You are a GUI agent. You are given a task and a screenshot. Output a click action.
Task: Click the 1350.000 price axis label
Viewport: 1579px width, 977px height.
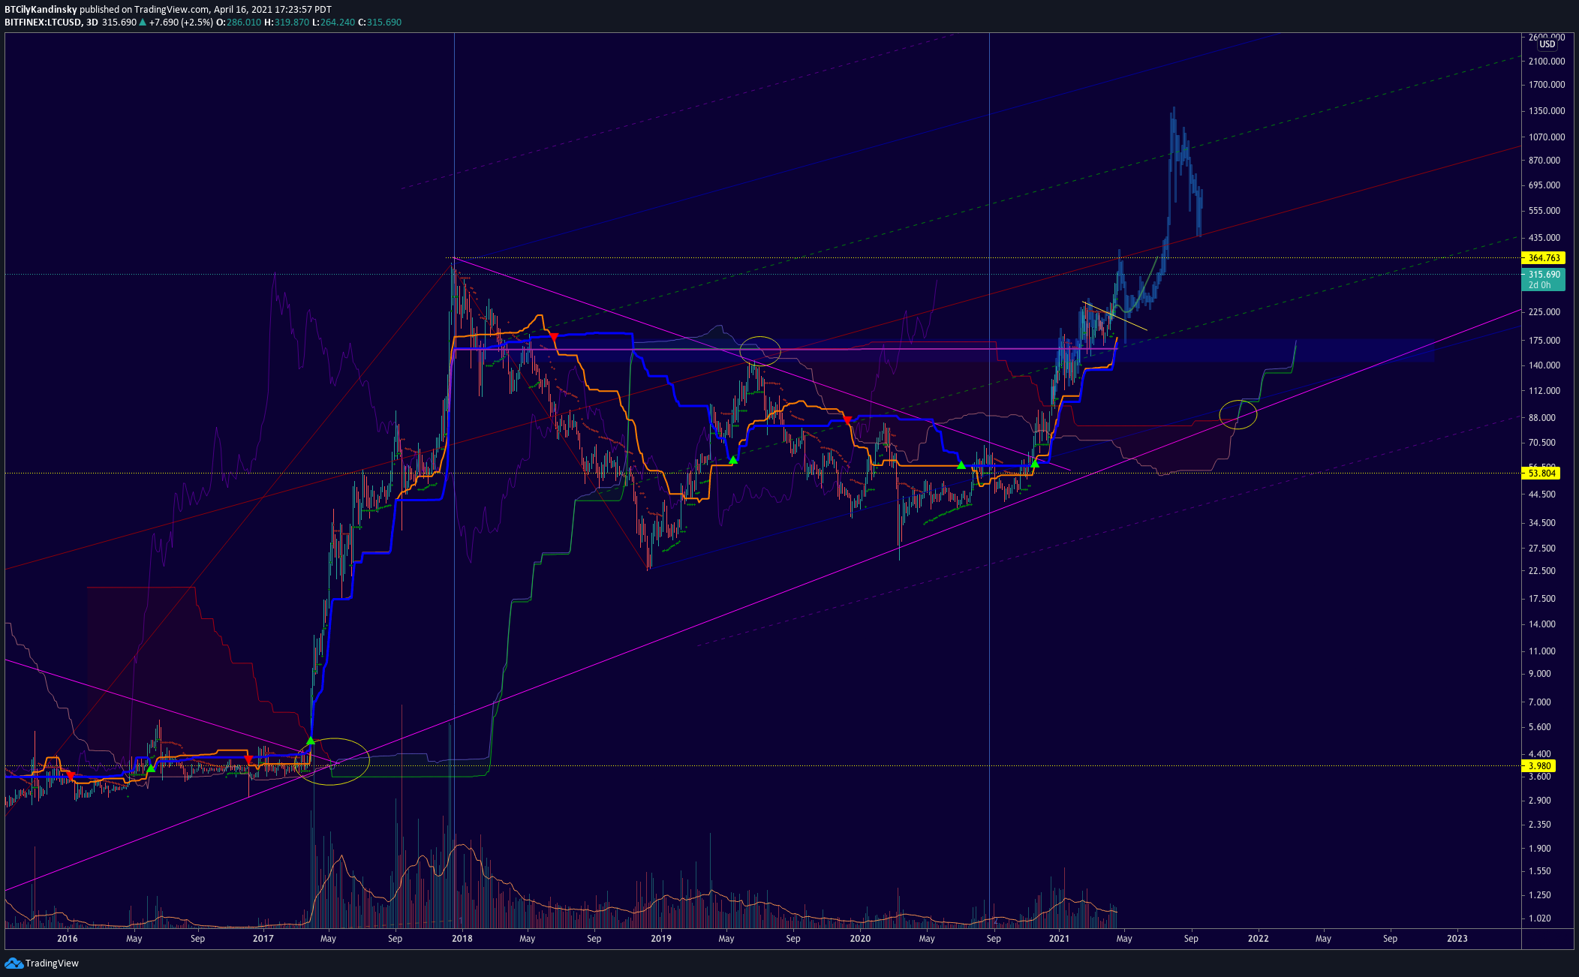[x=1546, y=111]
